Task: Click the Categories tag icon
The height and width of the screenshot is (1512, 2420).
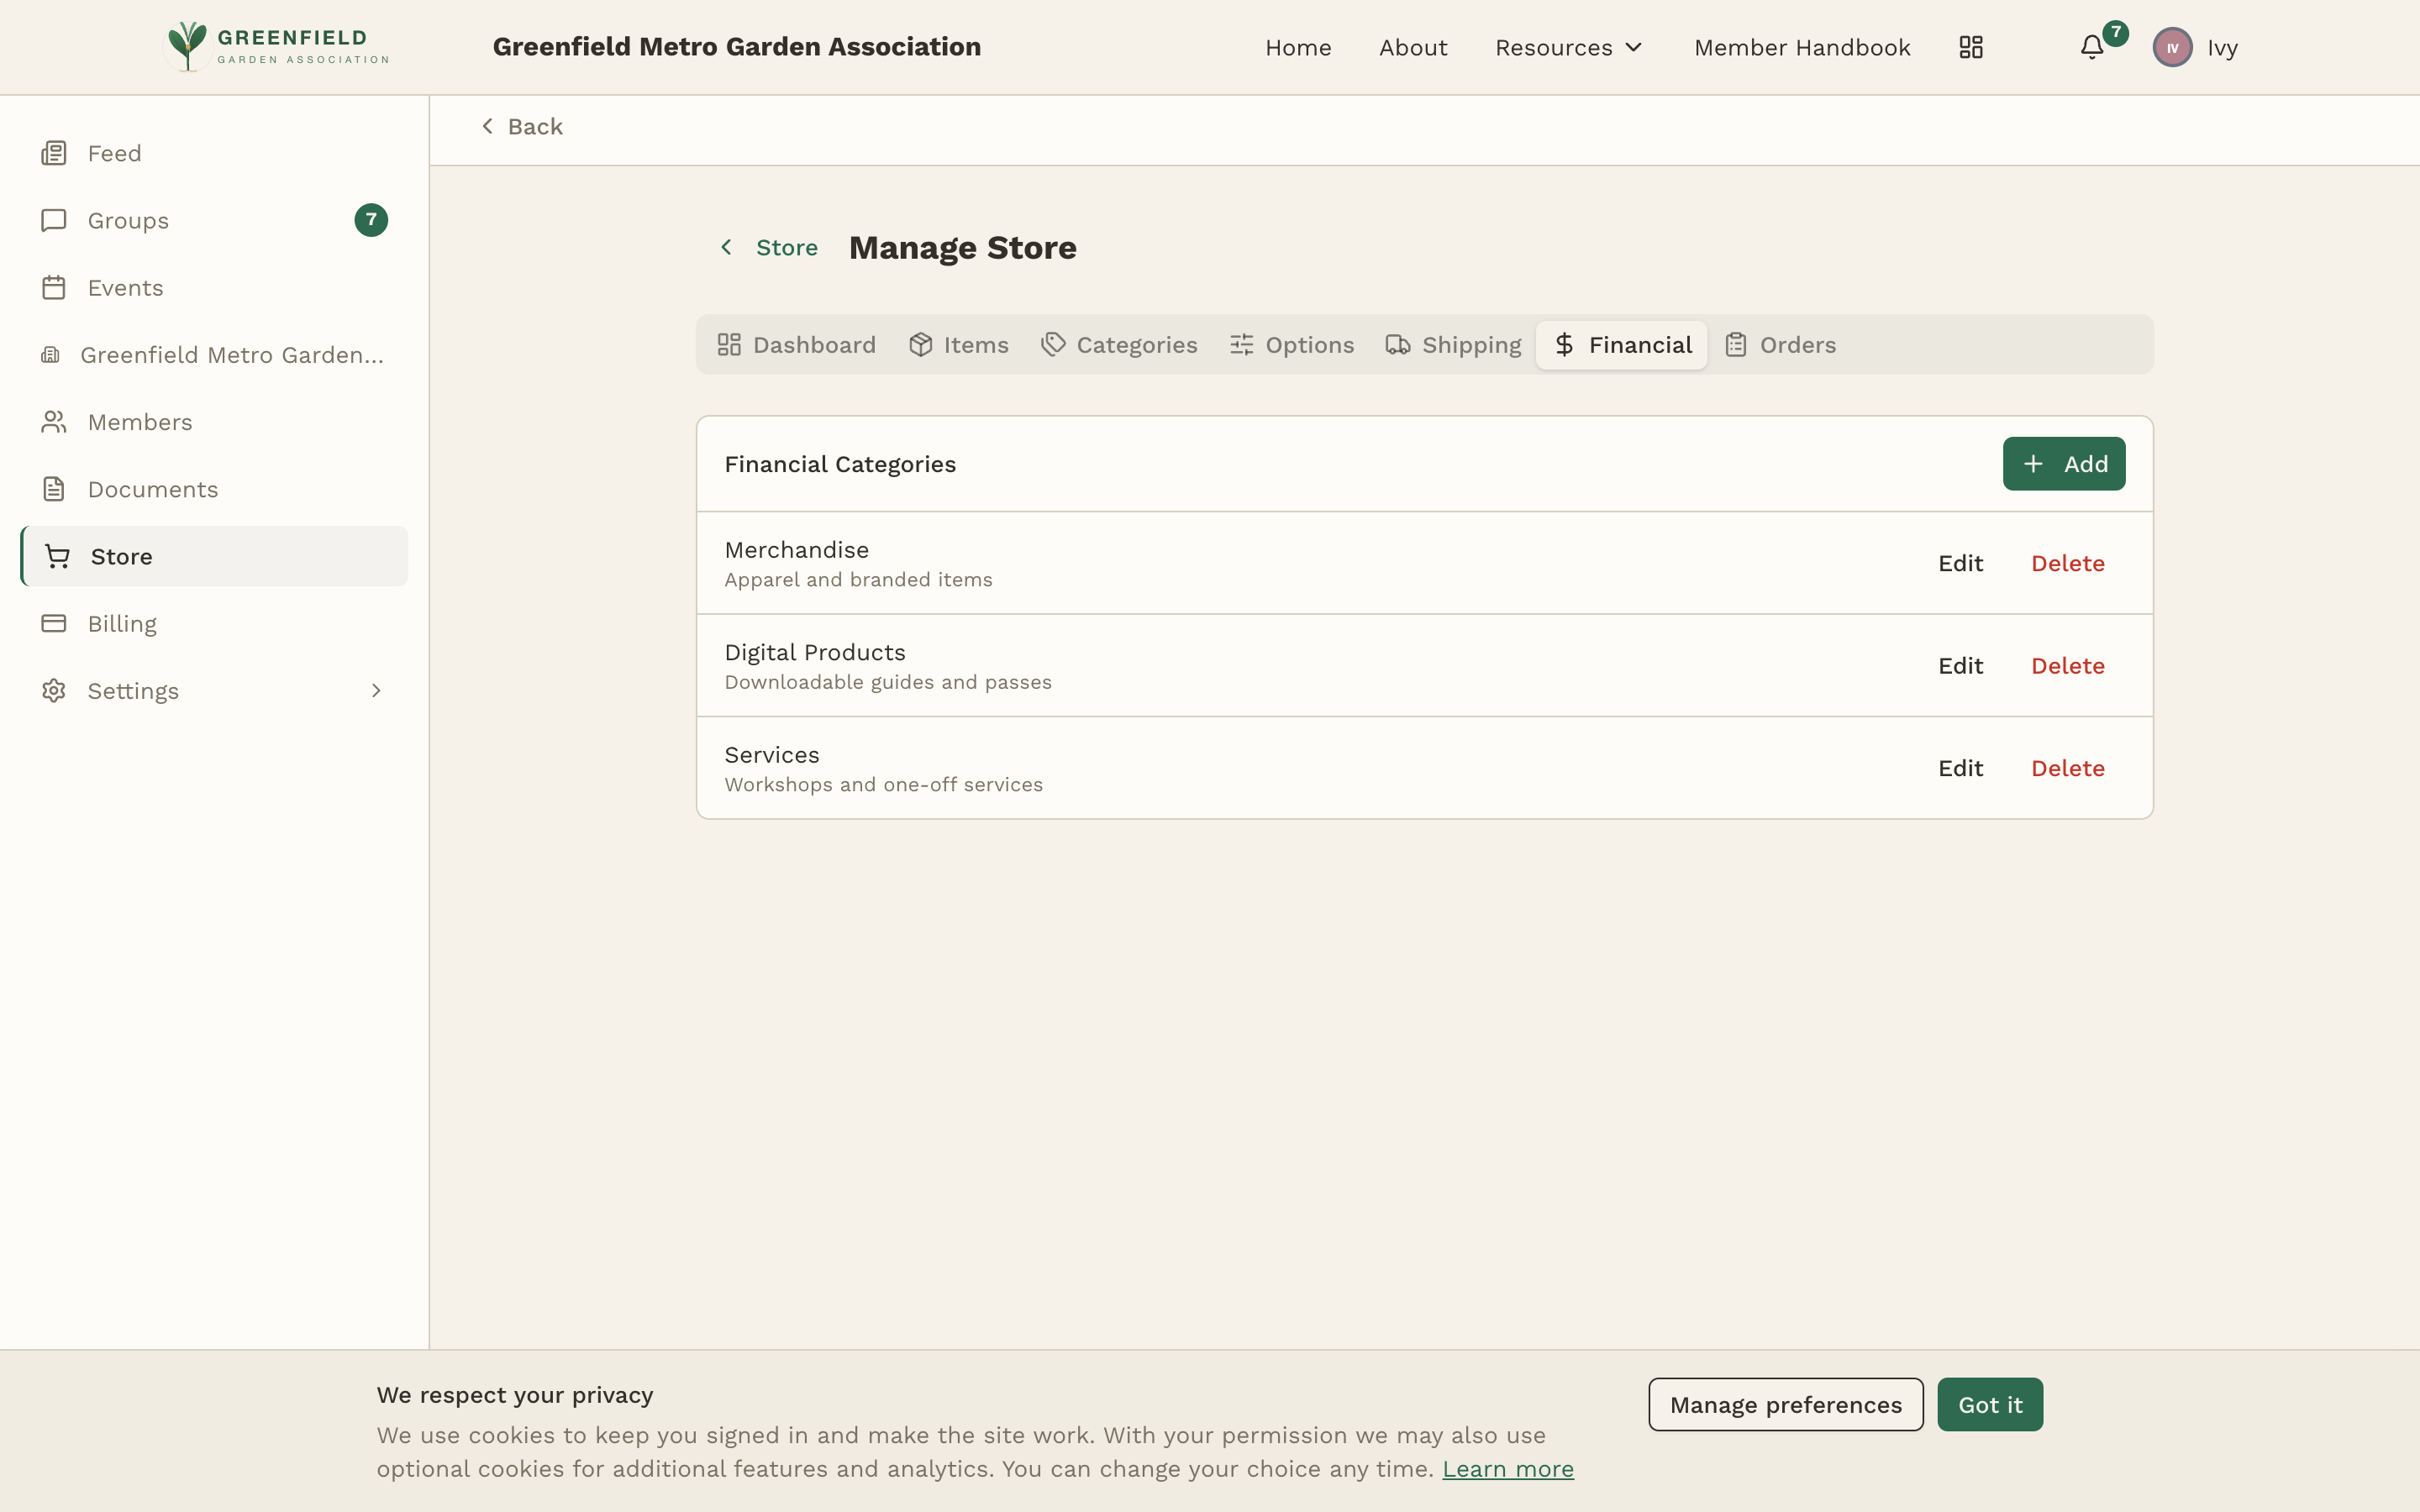Action: (x=1053, y=345)
